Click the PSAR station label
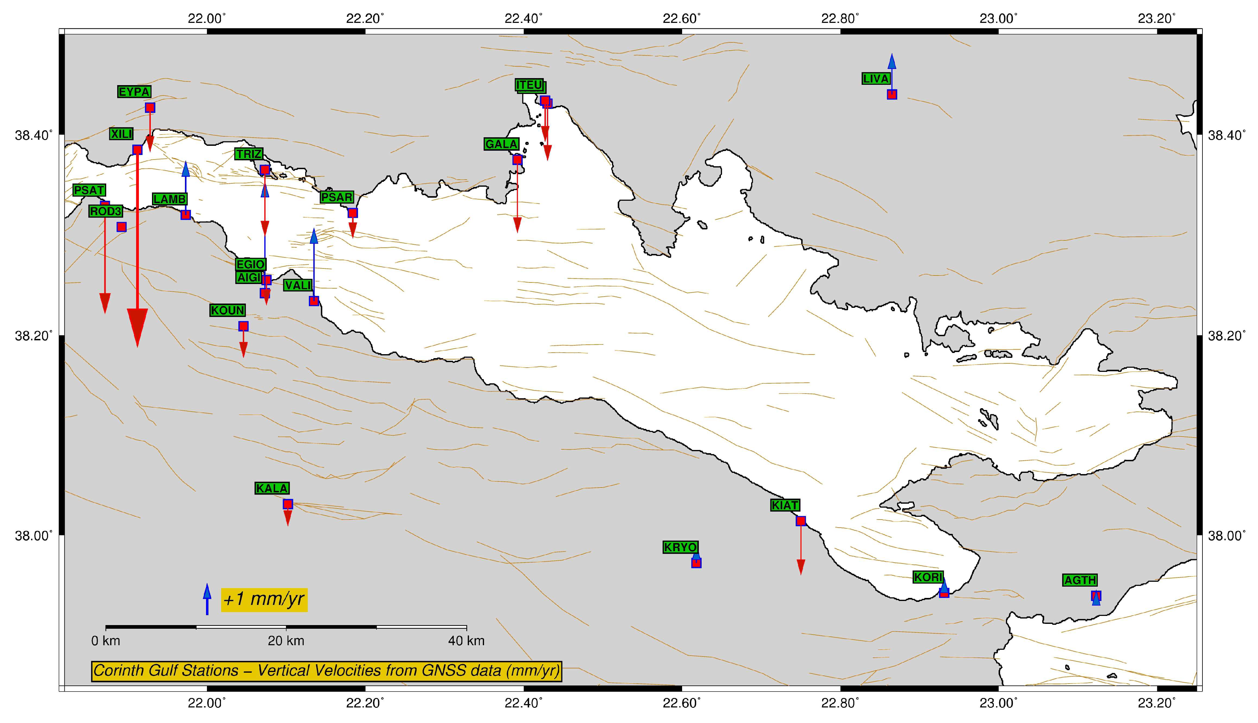 pyautogui.click(x=337, y=197)
